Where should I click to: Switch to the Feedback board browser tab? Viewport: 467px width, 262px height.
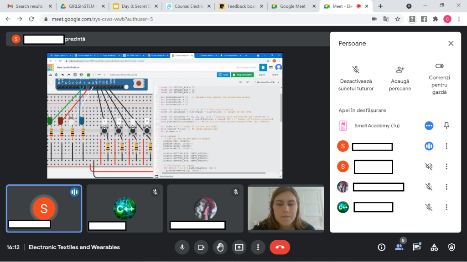coord(240,6)
